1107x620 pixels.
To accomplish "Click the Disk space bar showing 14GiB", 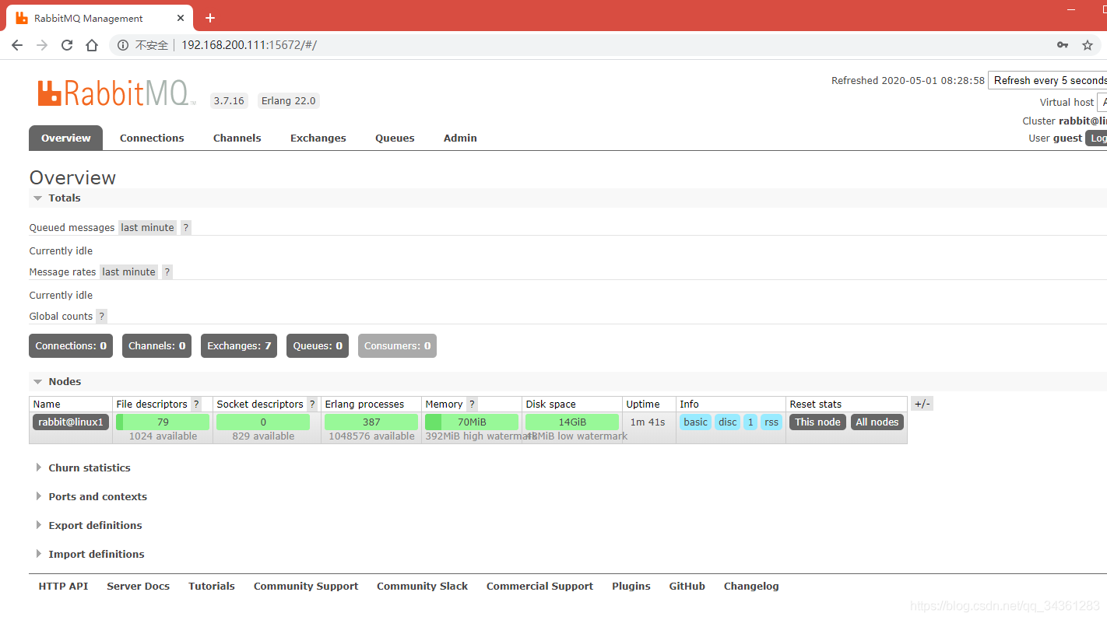I will (572, 422).
